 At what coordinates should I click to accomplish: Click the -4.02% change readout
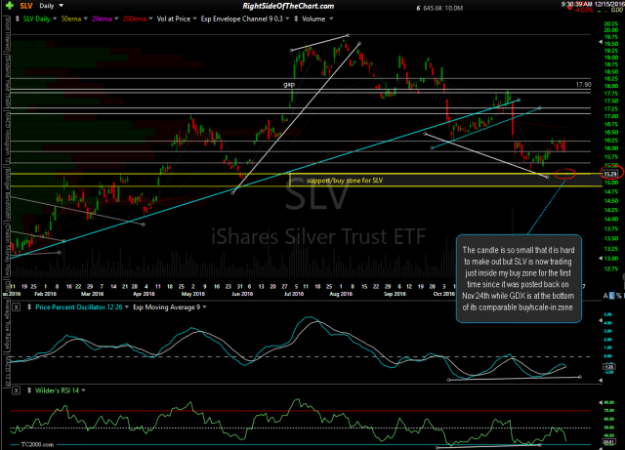click(584, 10)
